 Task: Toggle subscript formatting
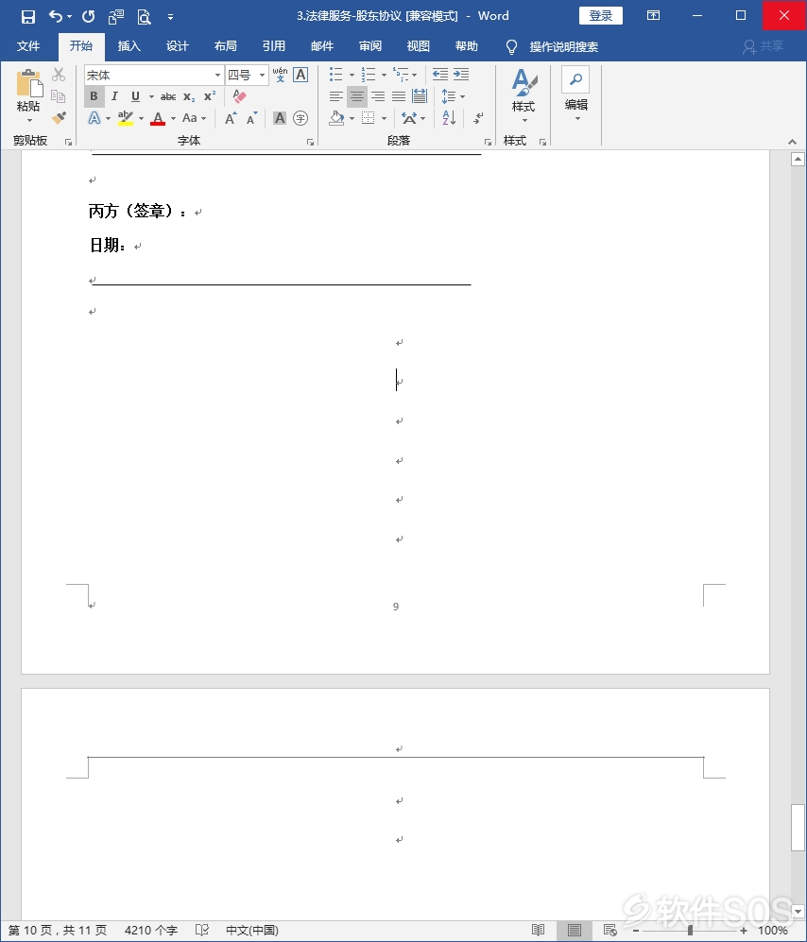pyautogui.click(x=189, y=96)
